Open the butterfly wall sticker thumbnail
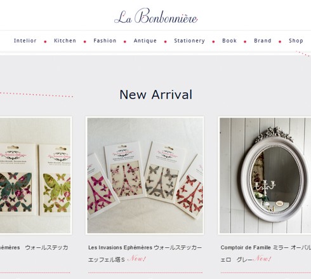This screenshot has width=311, height=279. (x=36, y=175)
